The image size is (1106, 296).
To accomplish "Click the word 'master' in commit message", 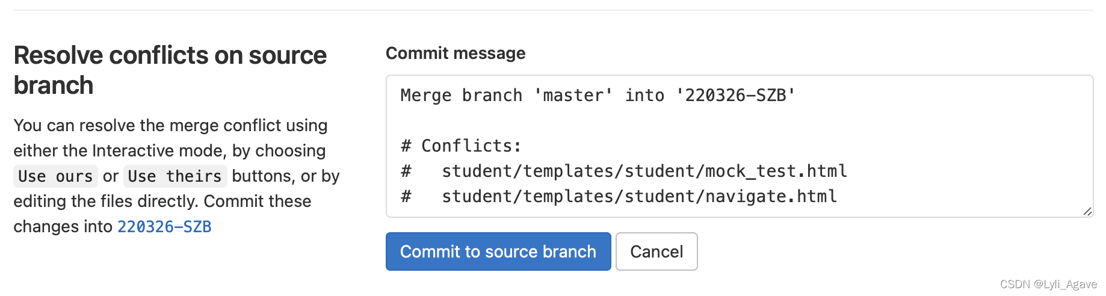I will 573,96.
